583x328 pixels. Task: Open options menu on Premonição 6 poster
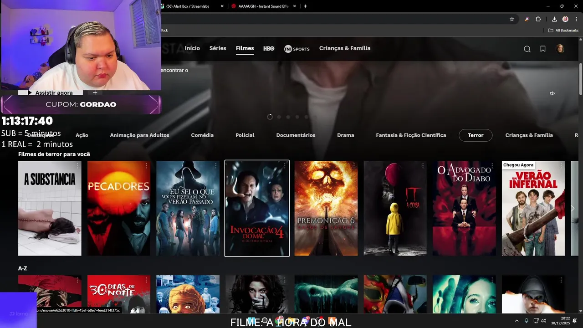(354, 166)
